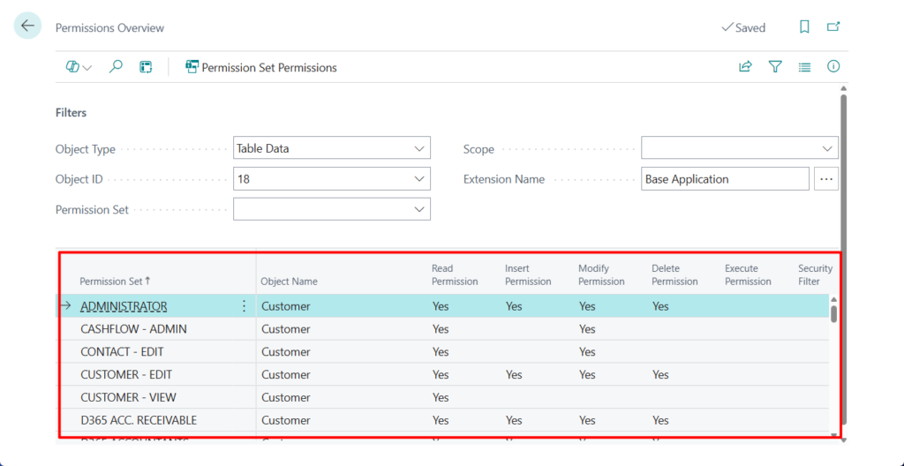This screenshot has height=466, width=904.
Task: Switch to list view icon
Action: pyautogui.click(x=804, y=67)
